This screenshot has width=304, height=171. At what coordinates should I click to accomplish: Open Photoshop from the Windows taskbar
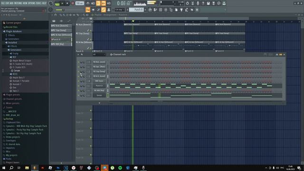(58, 168)
